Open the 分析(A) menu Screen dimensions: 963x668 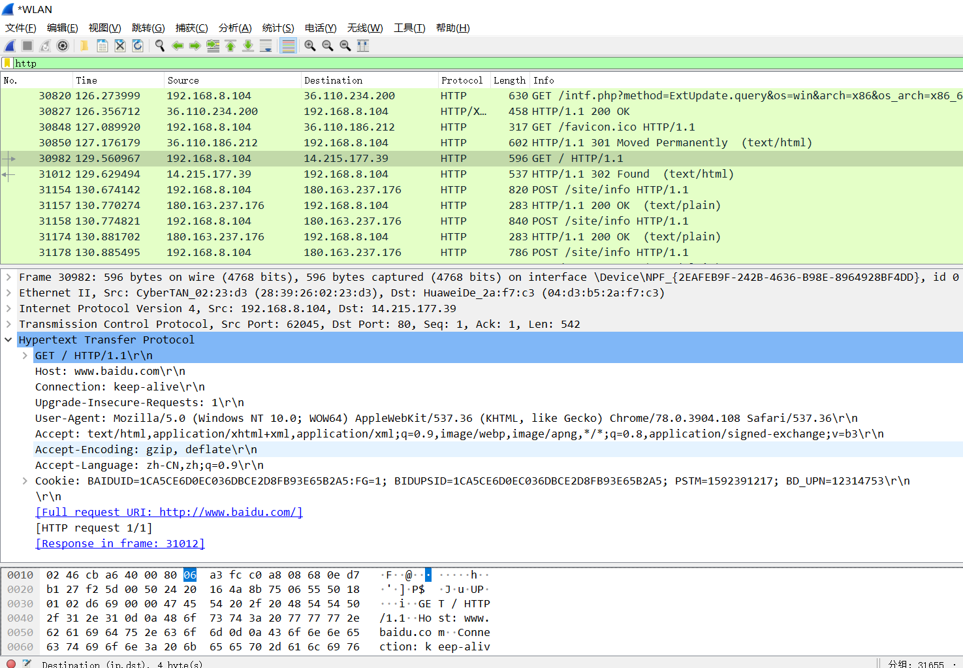235,28
